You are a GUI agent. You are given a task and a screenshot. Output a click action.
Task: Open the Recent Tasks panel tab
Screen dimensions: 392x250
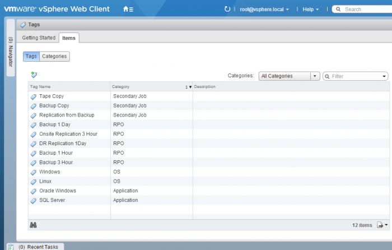[35, 247]
